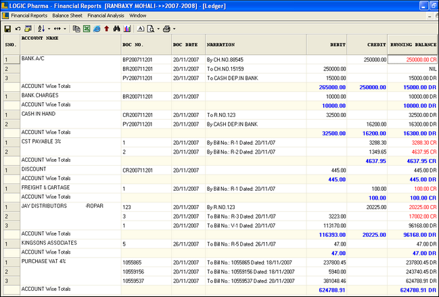439x297 pixels.
Task: Open the Balance Sheet menu
Action: (67, 16)
